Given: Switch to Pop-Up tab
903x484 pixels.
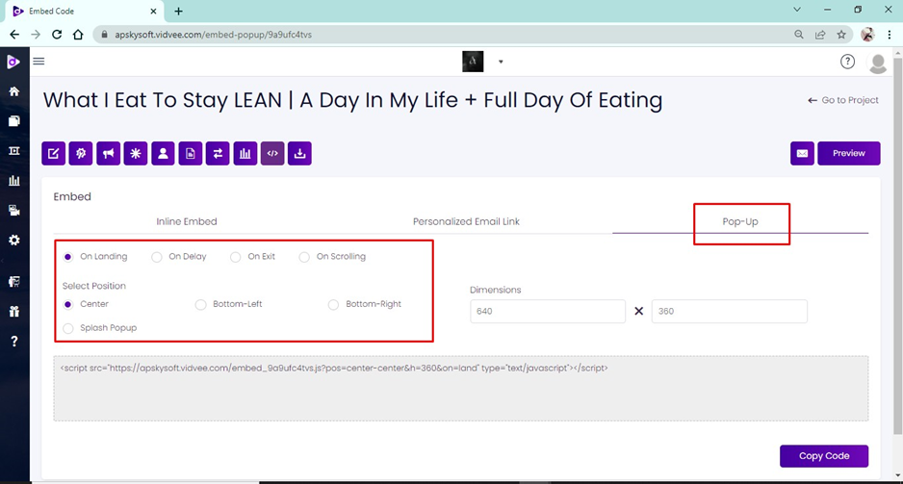Looking at the screenshot, I should (740, 221).
